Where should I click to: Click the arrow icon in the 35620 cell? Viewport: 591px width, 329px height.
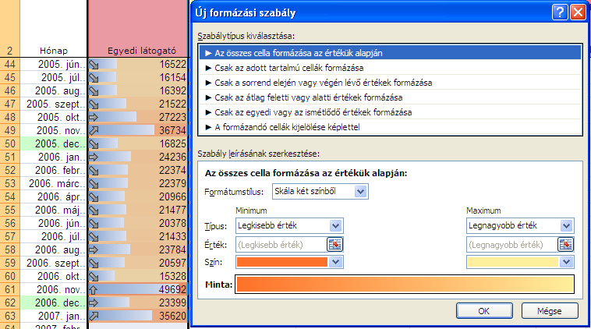pyautogui.click(x=94, y=316)
